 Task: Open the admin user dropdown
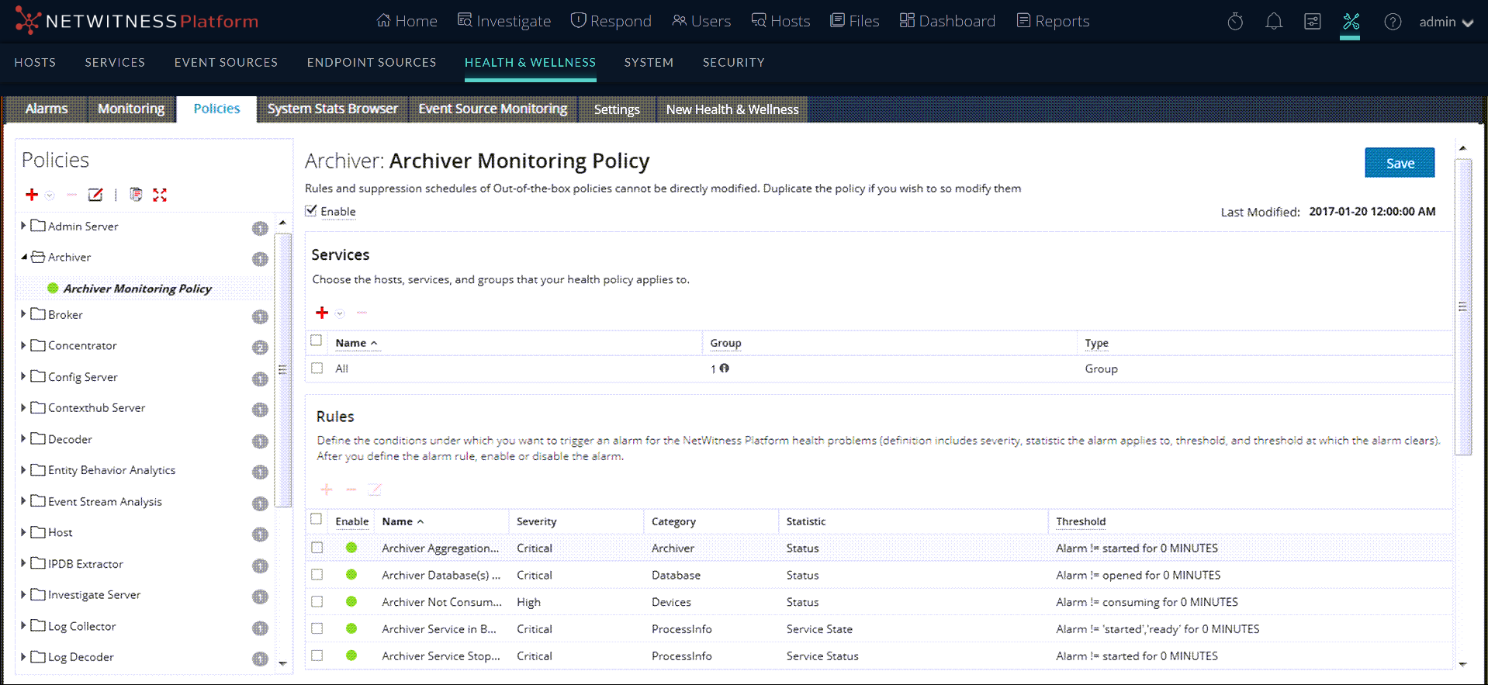(x=1445, y=22)
